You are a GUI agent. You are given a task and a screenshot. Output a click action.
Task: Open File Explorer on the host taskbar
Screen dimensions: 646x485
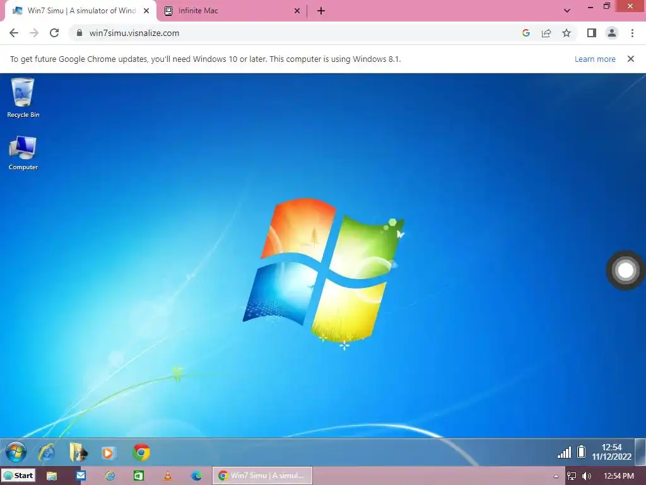click(52, 476)
